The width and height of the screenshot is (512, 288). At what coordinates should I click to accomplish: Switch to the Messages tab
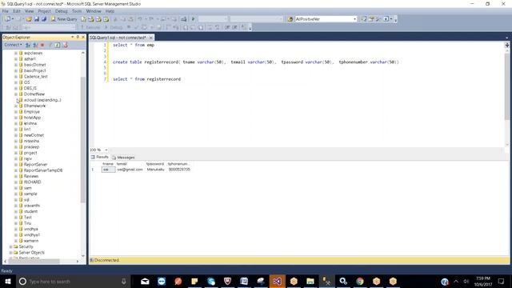point(123,158)
